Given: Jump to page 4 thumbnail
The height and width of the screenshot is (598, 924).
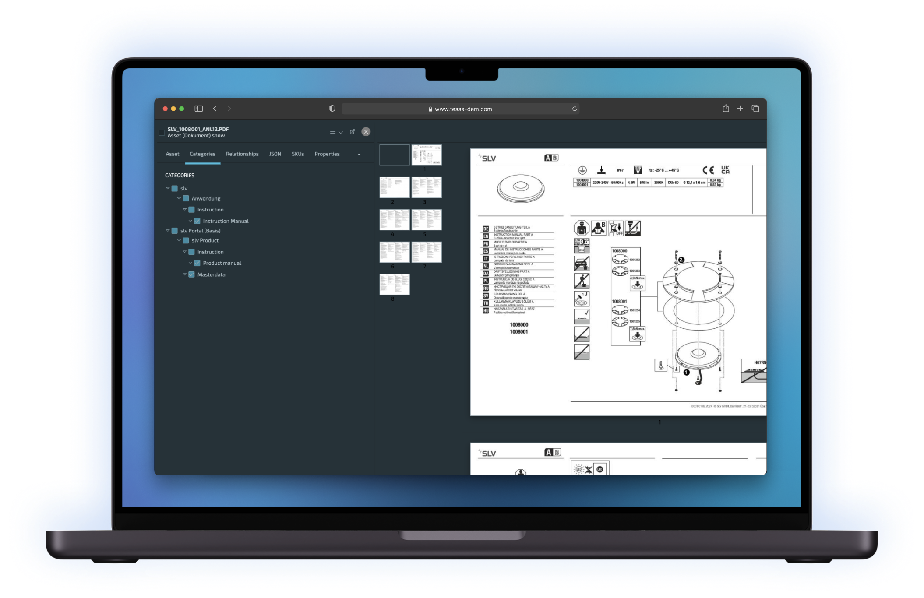Looking at the screenshot, I should [394, 220].
